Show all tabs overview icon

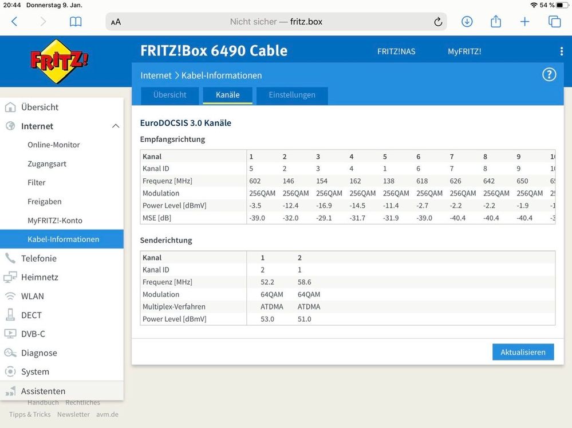coord(554,22)
